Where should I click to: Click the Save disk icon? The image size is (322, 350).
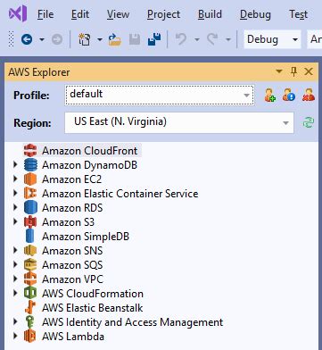click(x=135, y=39)
